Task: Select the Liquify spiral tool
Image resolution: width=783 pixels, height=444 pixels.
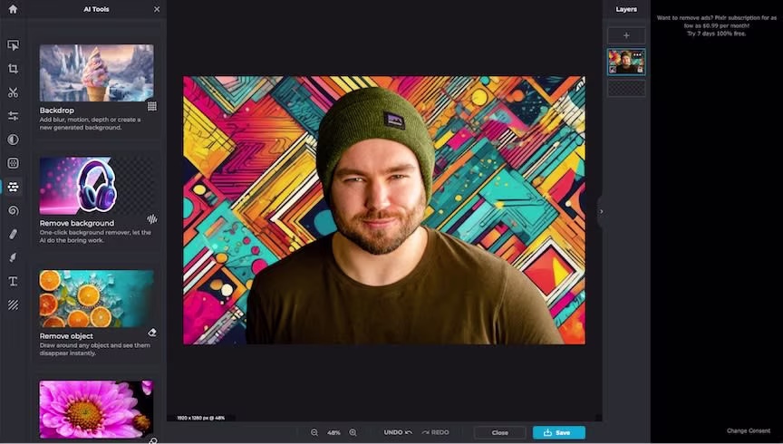Action: [x=13, y=210]
